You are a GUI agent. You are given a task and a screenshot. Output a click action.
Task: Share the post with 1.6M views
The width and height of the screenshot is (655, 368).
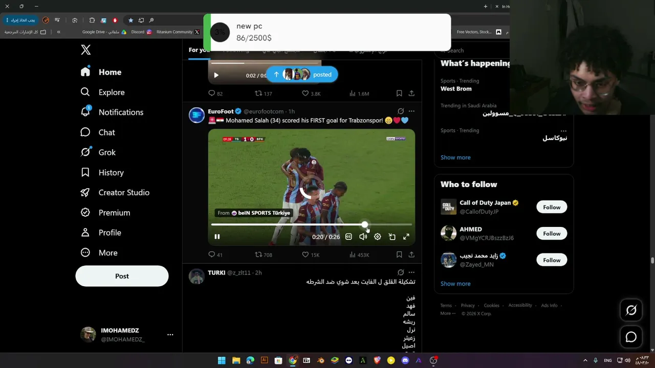coord(411,94)
